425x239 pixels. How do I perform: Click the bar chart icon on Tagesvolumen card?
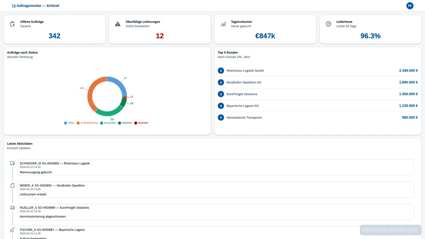pos(223,24)
